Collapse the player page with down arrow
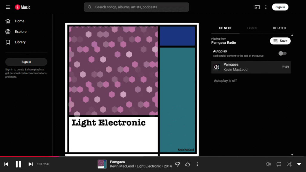Screen dimensions: 306x172 click(299, 164)
